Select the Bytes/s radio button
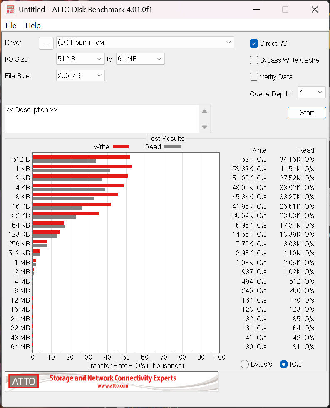This screenshot has width=330, height=408. pos(245,364)
